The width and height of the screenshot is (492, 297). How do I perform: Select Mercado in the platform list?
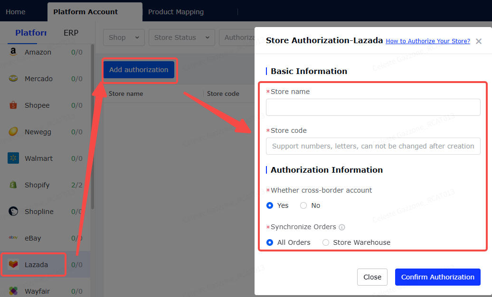pyautogui.click(x=45, y=79)
